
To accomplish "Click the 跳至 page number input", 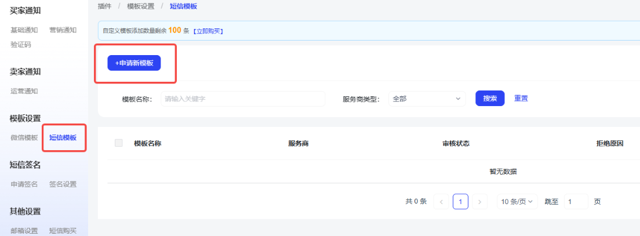I will 576,202.
